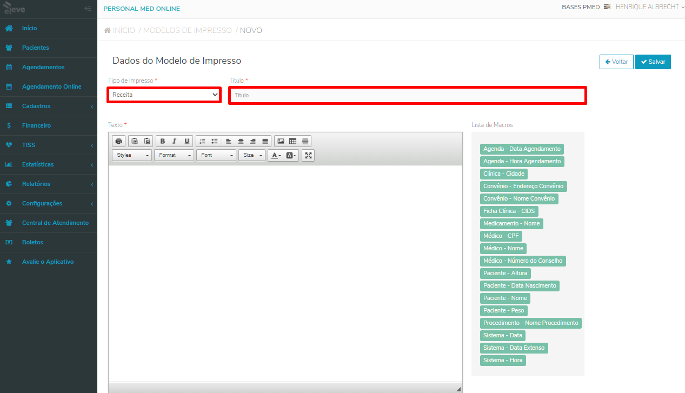This screenshot has height=393, width=685.
Task: Open the Henrique Albrecht user menu
Action: (x=650, y=7)
